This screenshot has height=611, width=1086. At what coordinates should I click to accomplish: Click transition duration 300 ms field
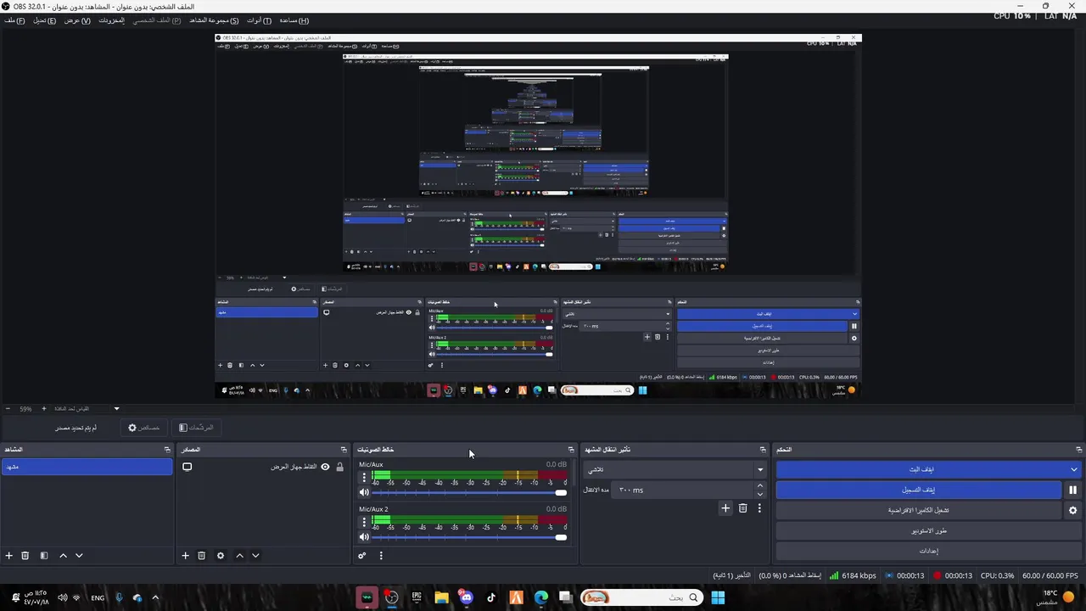tap(684, 490)
